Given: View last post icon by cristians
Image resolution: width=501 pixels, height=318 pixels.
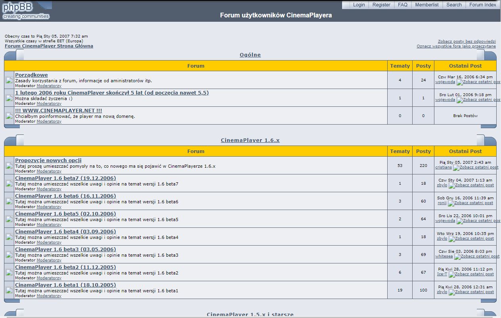Looking at the screenshot, I should click(476, 167).
